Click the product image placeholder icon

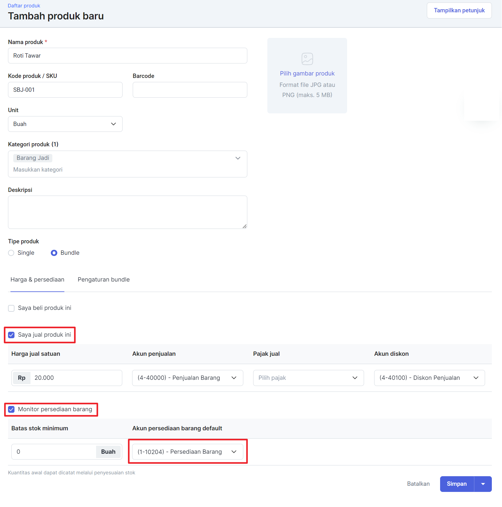(307, 59)
